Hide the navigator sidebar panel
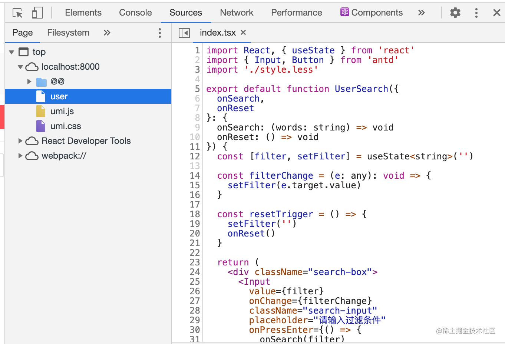The image size is (505, 344). point(184,33)
